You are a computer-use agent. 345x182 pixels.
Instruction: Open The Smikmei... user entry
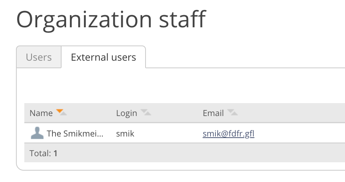(x=75, y=133)
